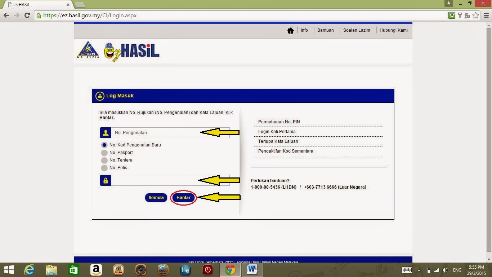Image resolution: width=492 pixels, height=277 pixels.
Task: Click the ENG language indicator
Action: click(x=457, y=270)
